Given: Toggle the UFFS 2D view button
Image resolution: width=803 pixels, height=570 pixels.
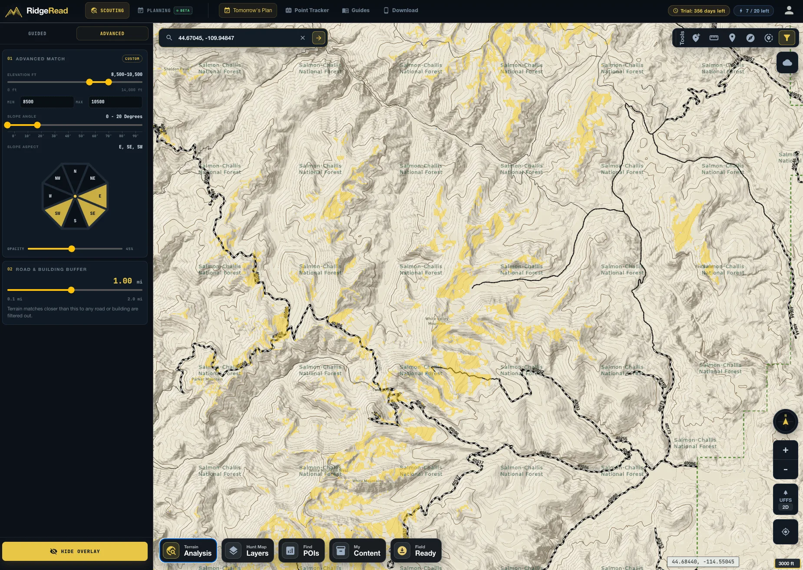Looking at the screenshot, I should coord(786,500).
